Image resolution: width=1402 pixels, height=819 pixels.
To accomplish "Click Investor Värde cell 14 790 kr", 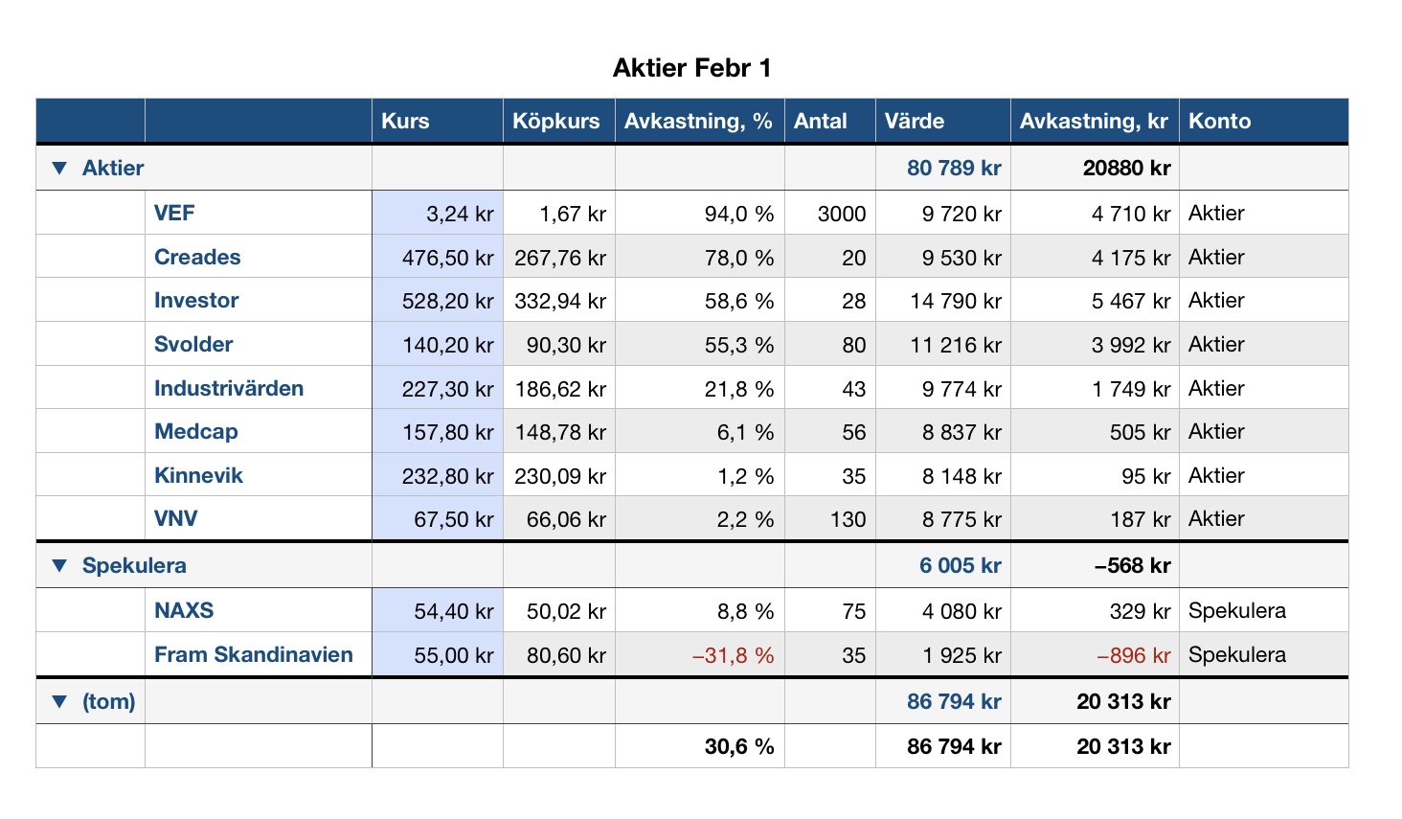I will 943,300.
